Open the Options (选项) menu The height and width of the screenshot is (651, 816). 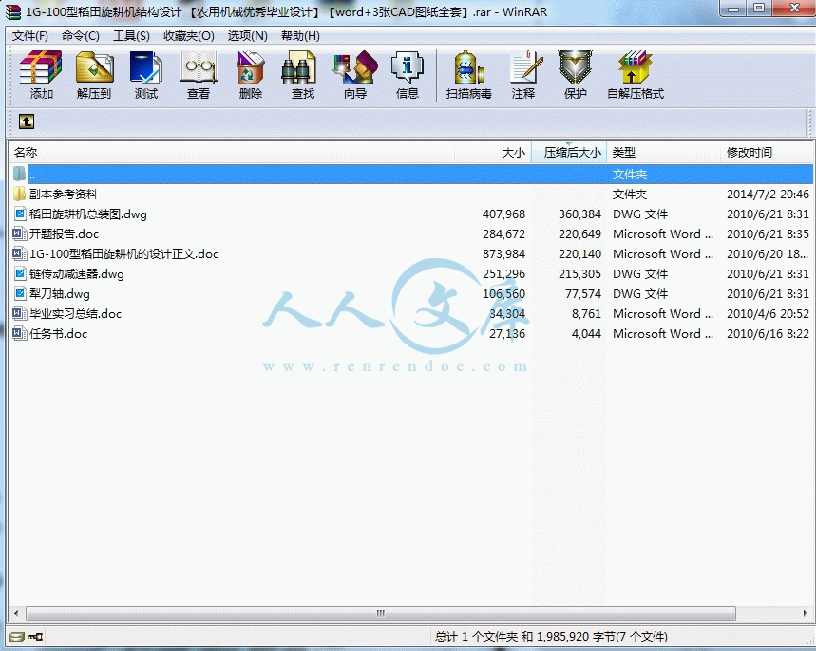[x=248, y=36]
